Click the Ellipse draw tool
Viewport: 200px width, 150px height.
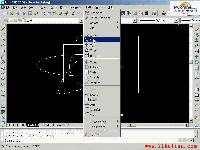[3, 79]
